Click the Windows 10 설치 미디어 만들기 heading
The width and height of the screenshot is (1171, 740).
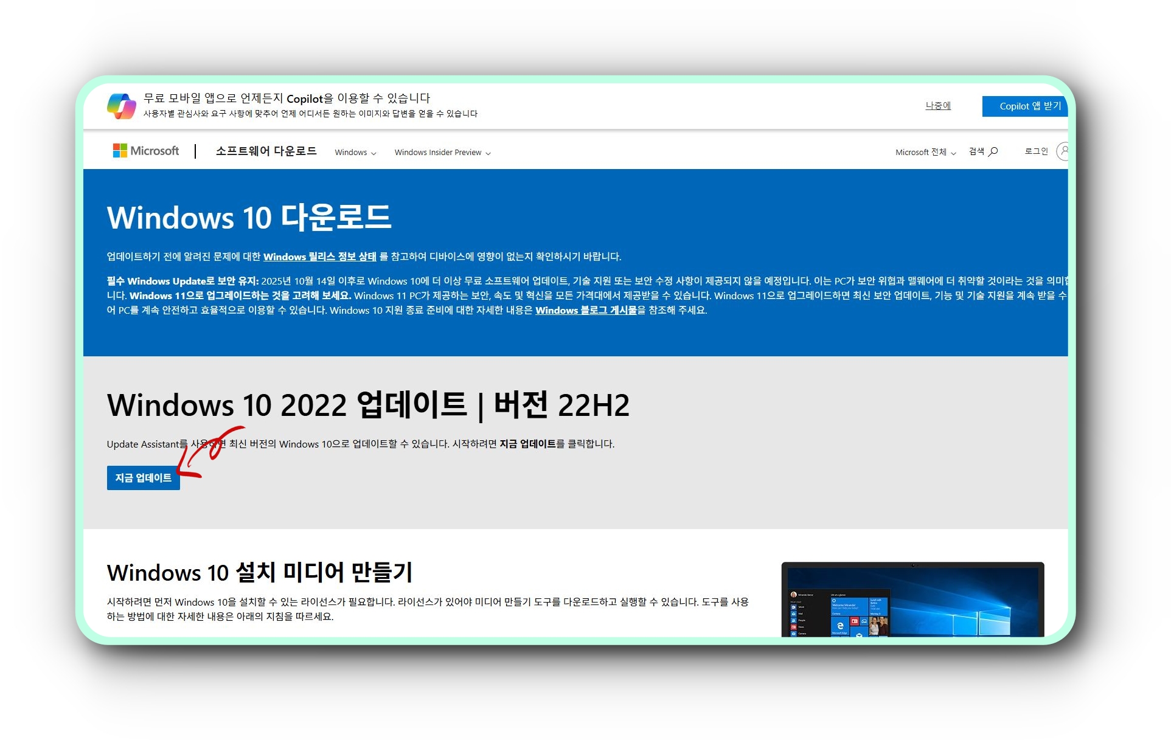[260, 572]
